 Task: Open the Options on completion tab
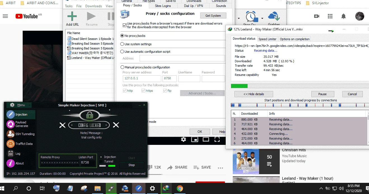pyautogui.click(x=295, y=39)
